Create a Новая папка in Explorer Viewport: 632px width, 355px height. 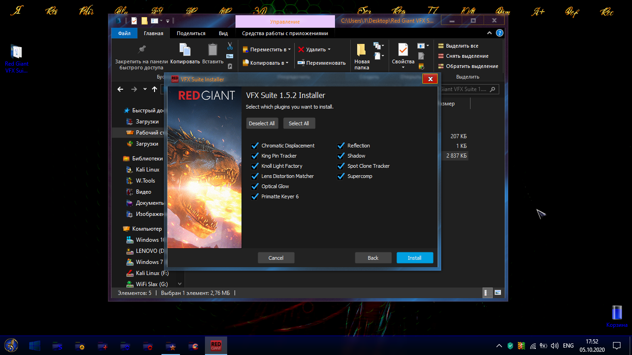[362, 56]
